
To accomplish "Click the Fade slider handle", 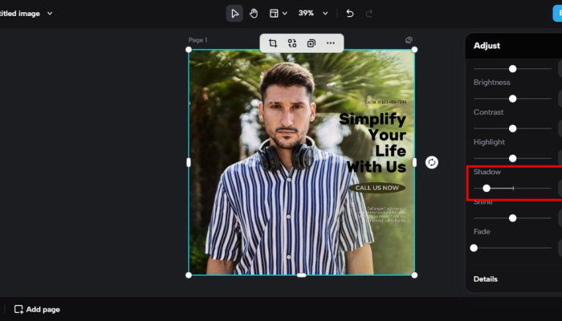I will pyautogui.click(x=474, y=248).
